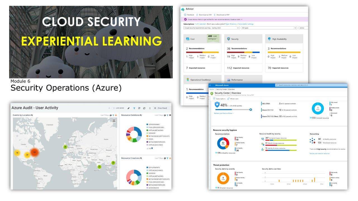This screenshot has height=201, width=358.
Task: Open the Directory + Subscription settings link
Action: point(239,24)
